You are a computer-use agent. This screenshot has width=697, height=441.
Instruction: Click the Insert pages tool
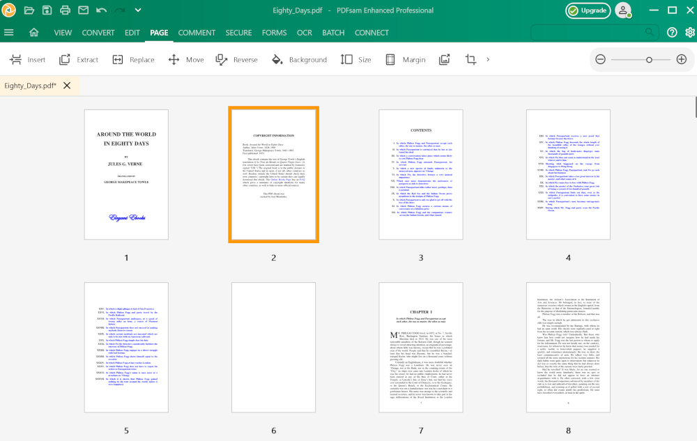[28, 59]
